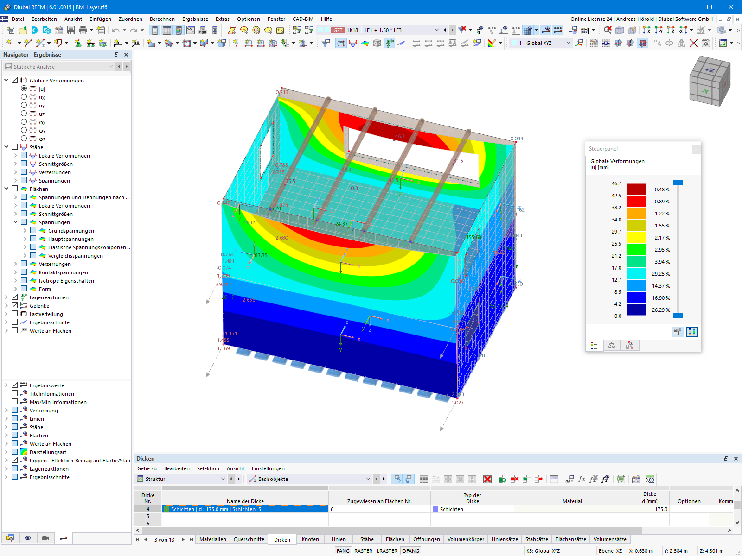
Task: Toggle the FANG snap button in status bar
Action: [x=343, y=551]
